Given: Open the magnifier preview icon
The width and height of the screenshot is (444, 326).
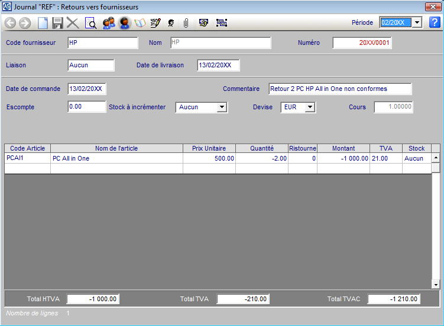Looking at the screenshot, I should (91, 23).
